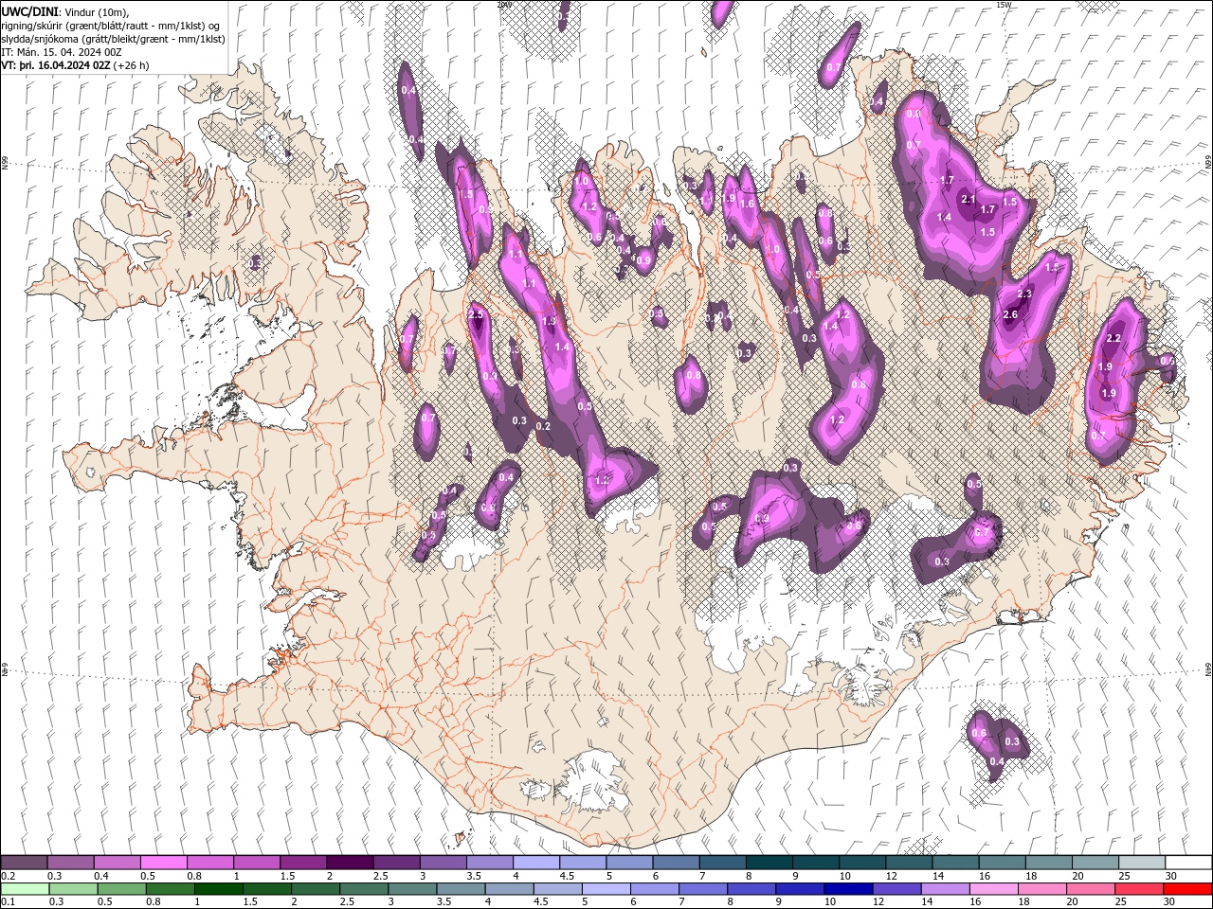This screenshot has width=1213, height=909.
Task: Click the 15W longitude label at top
Action: [x=1004, y=5]
